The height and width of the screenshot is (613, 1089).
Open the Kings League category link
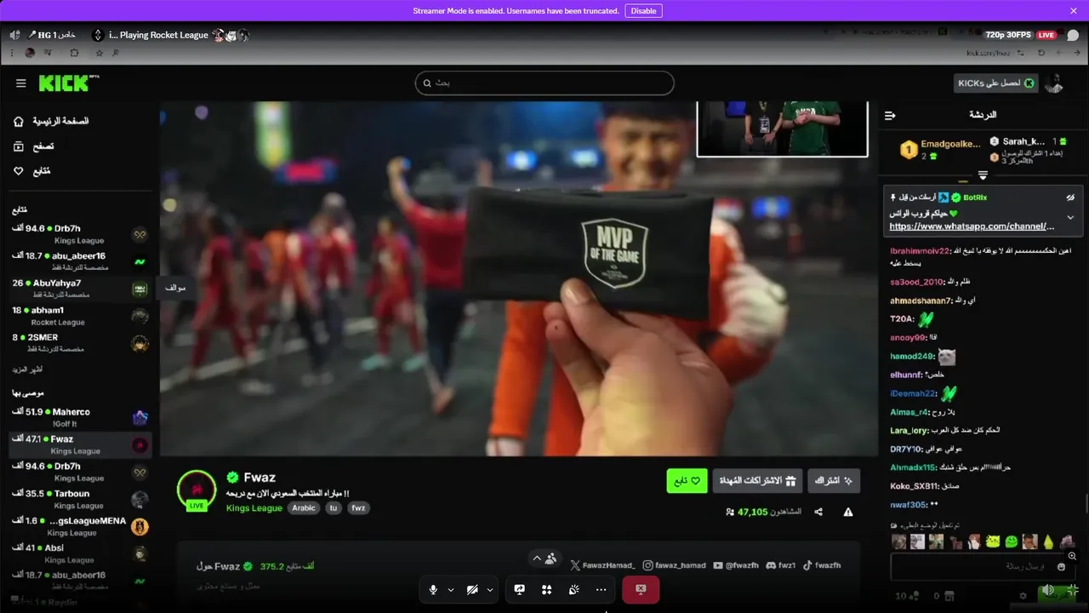point(254,507)
